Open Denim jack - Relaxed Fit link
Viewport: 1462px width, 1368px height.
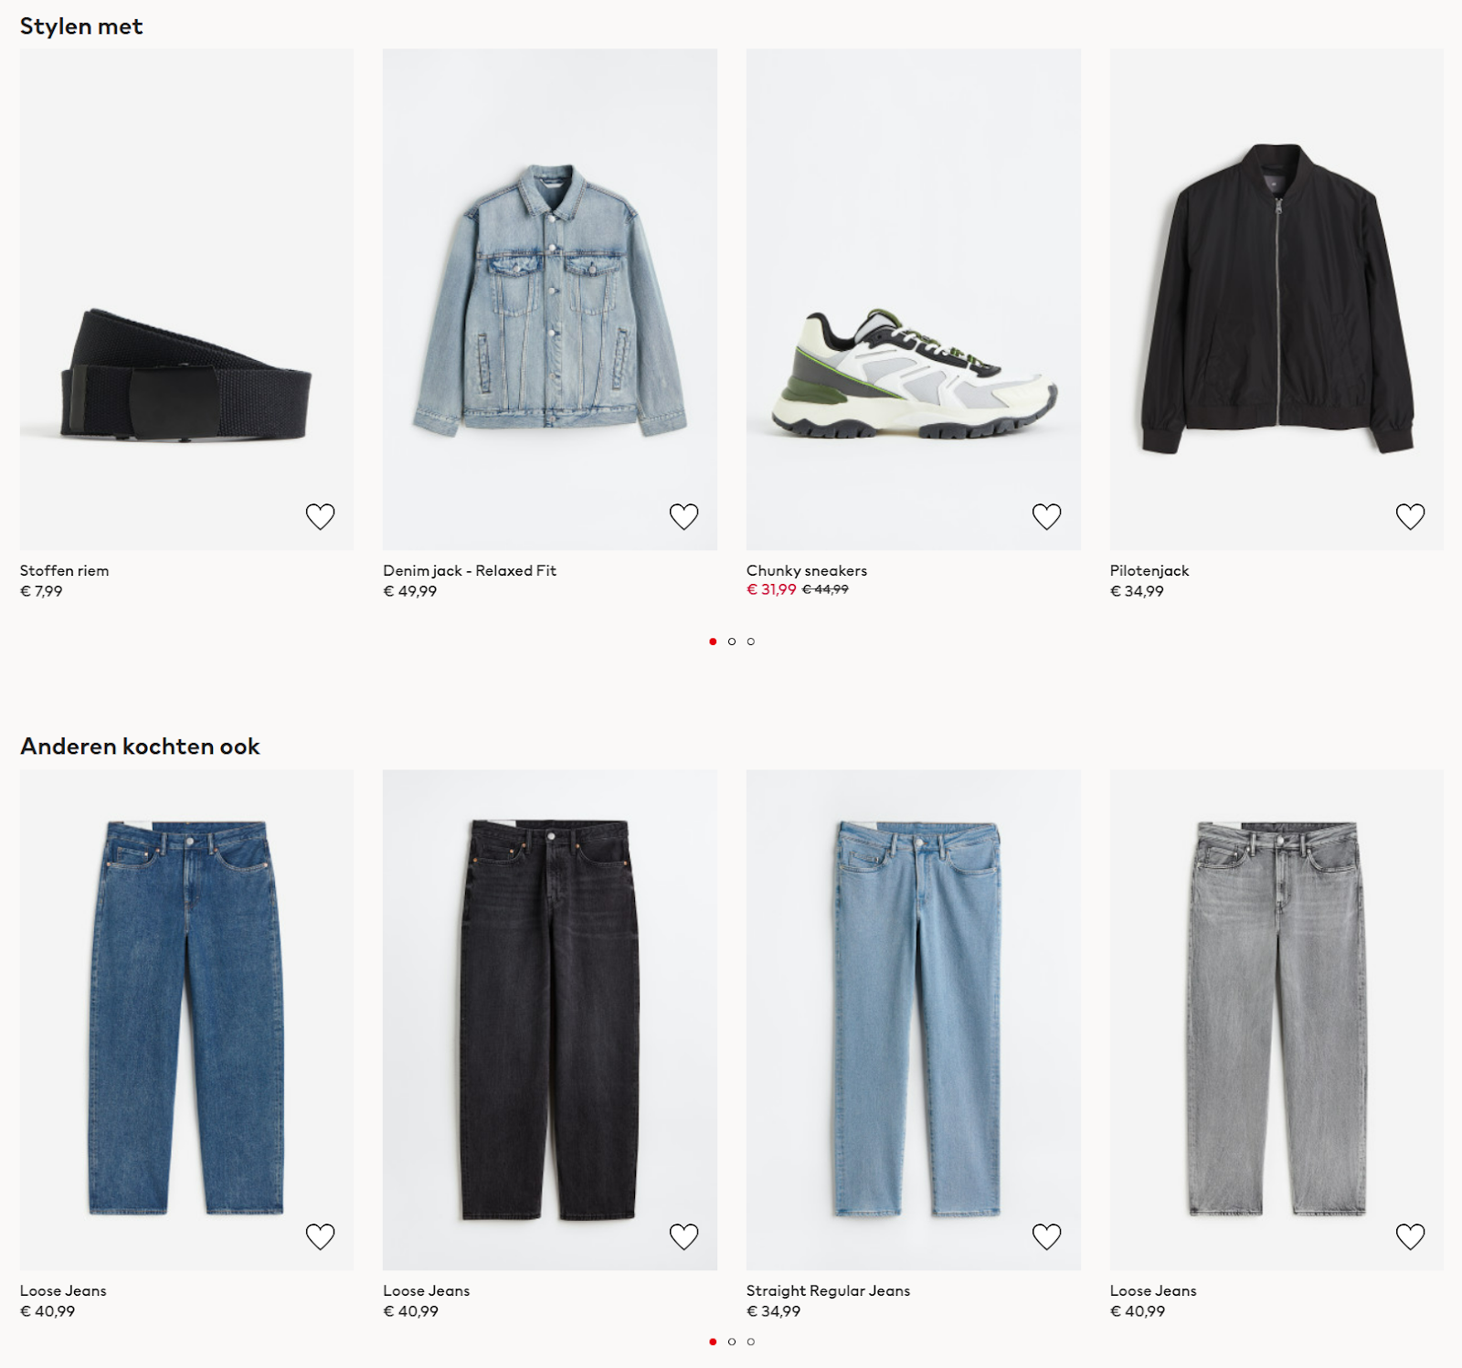[470, 570]
